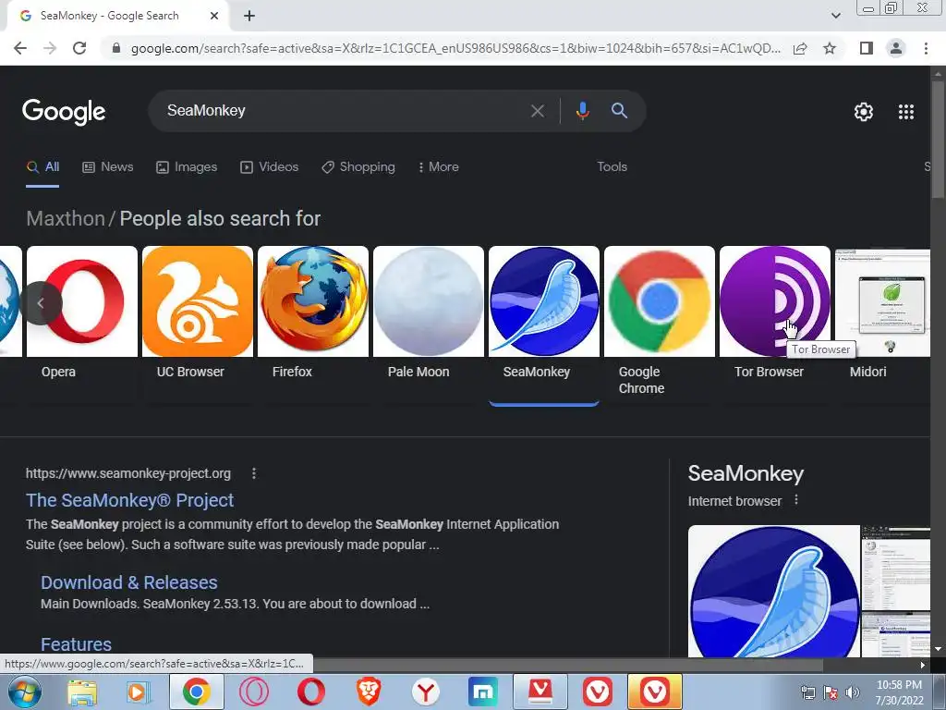Image resolution: width=946 pixels, height=710 pixels.
Task: Open Google quick settings gear
Action: click(x=864, y=112)
